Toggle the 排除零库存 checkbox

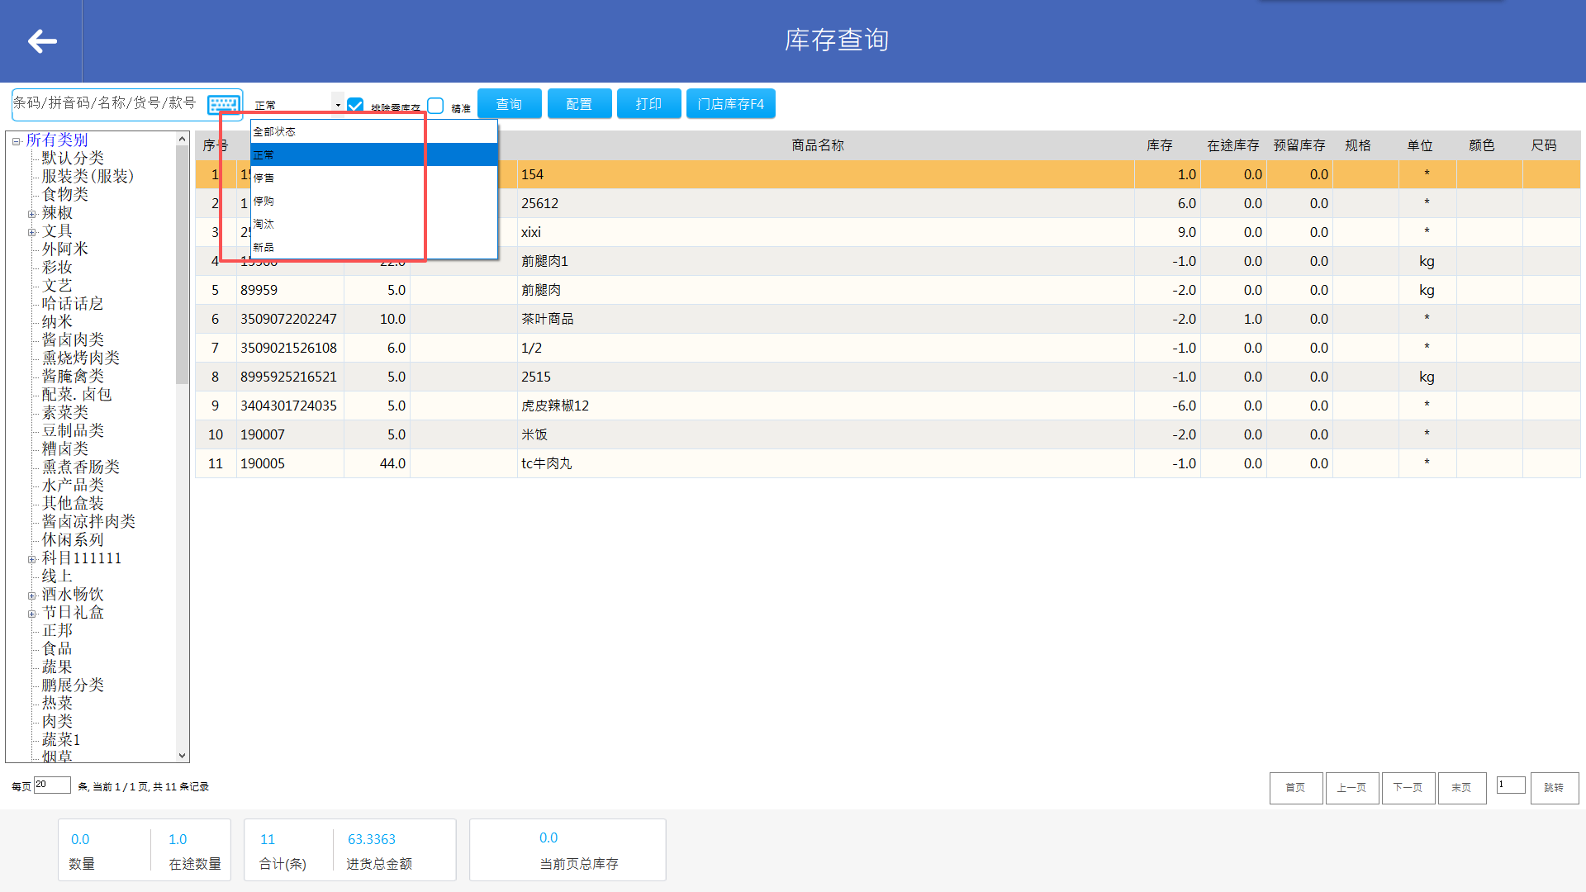coord(355,105)
